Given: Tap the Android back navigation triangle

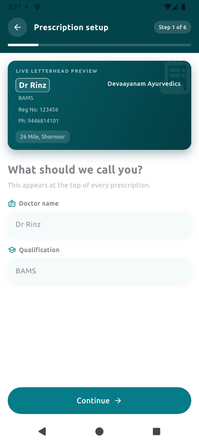Looking at the screenshot, I should coord(42,431).
